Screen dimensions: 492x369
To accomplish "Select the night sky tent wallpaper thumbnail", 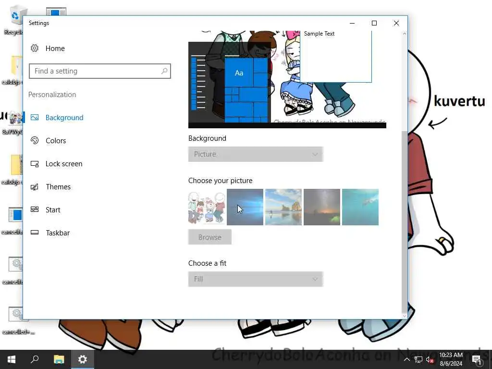I will pos(321,207).
